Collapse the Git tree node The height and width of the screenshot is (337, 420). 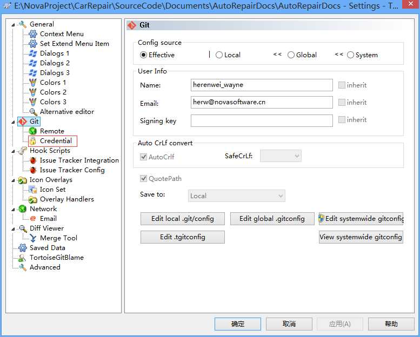pyautogui.click(x=13, y=122)
